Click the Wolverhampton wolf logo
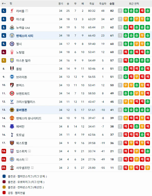The width and height of the screenshot is (152, 196). [12, 110]
